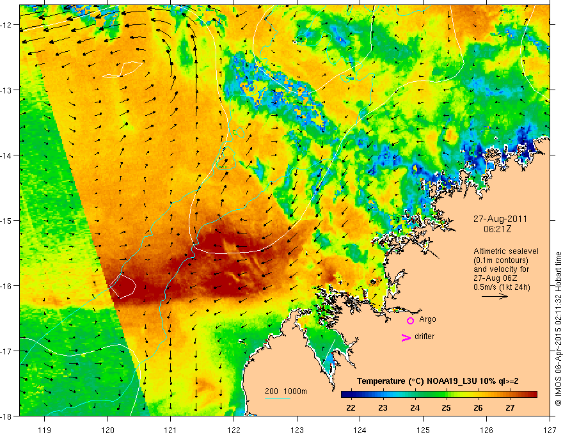Click the longitude axis label '119'
Screen dimensions: 563x435
tap(45, 430)
